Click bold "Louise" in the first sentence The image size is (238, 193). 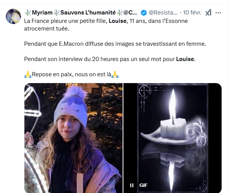(x=117, y=21)
